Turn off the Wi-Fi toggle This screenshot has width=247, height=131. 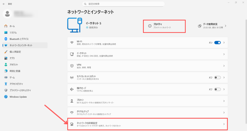click(x=217, y=43)
